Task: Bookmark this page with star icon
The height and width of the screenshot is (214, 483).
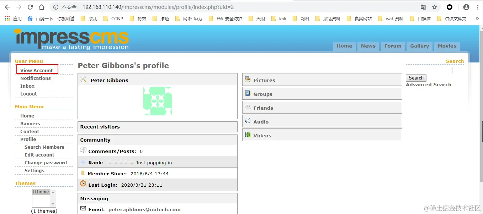Action: click(435, 7)
